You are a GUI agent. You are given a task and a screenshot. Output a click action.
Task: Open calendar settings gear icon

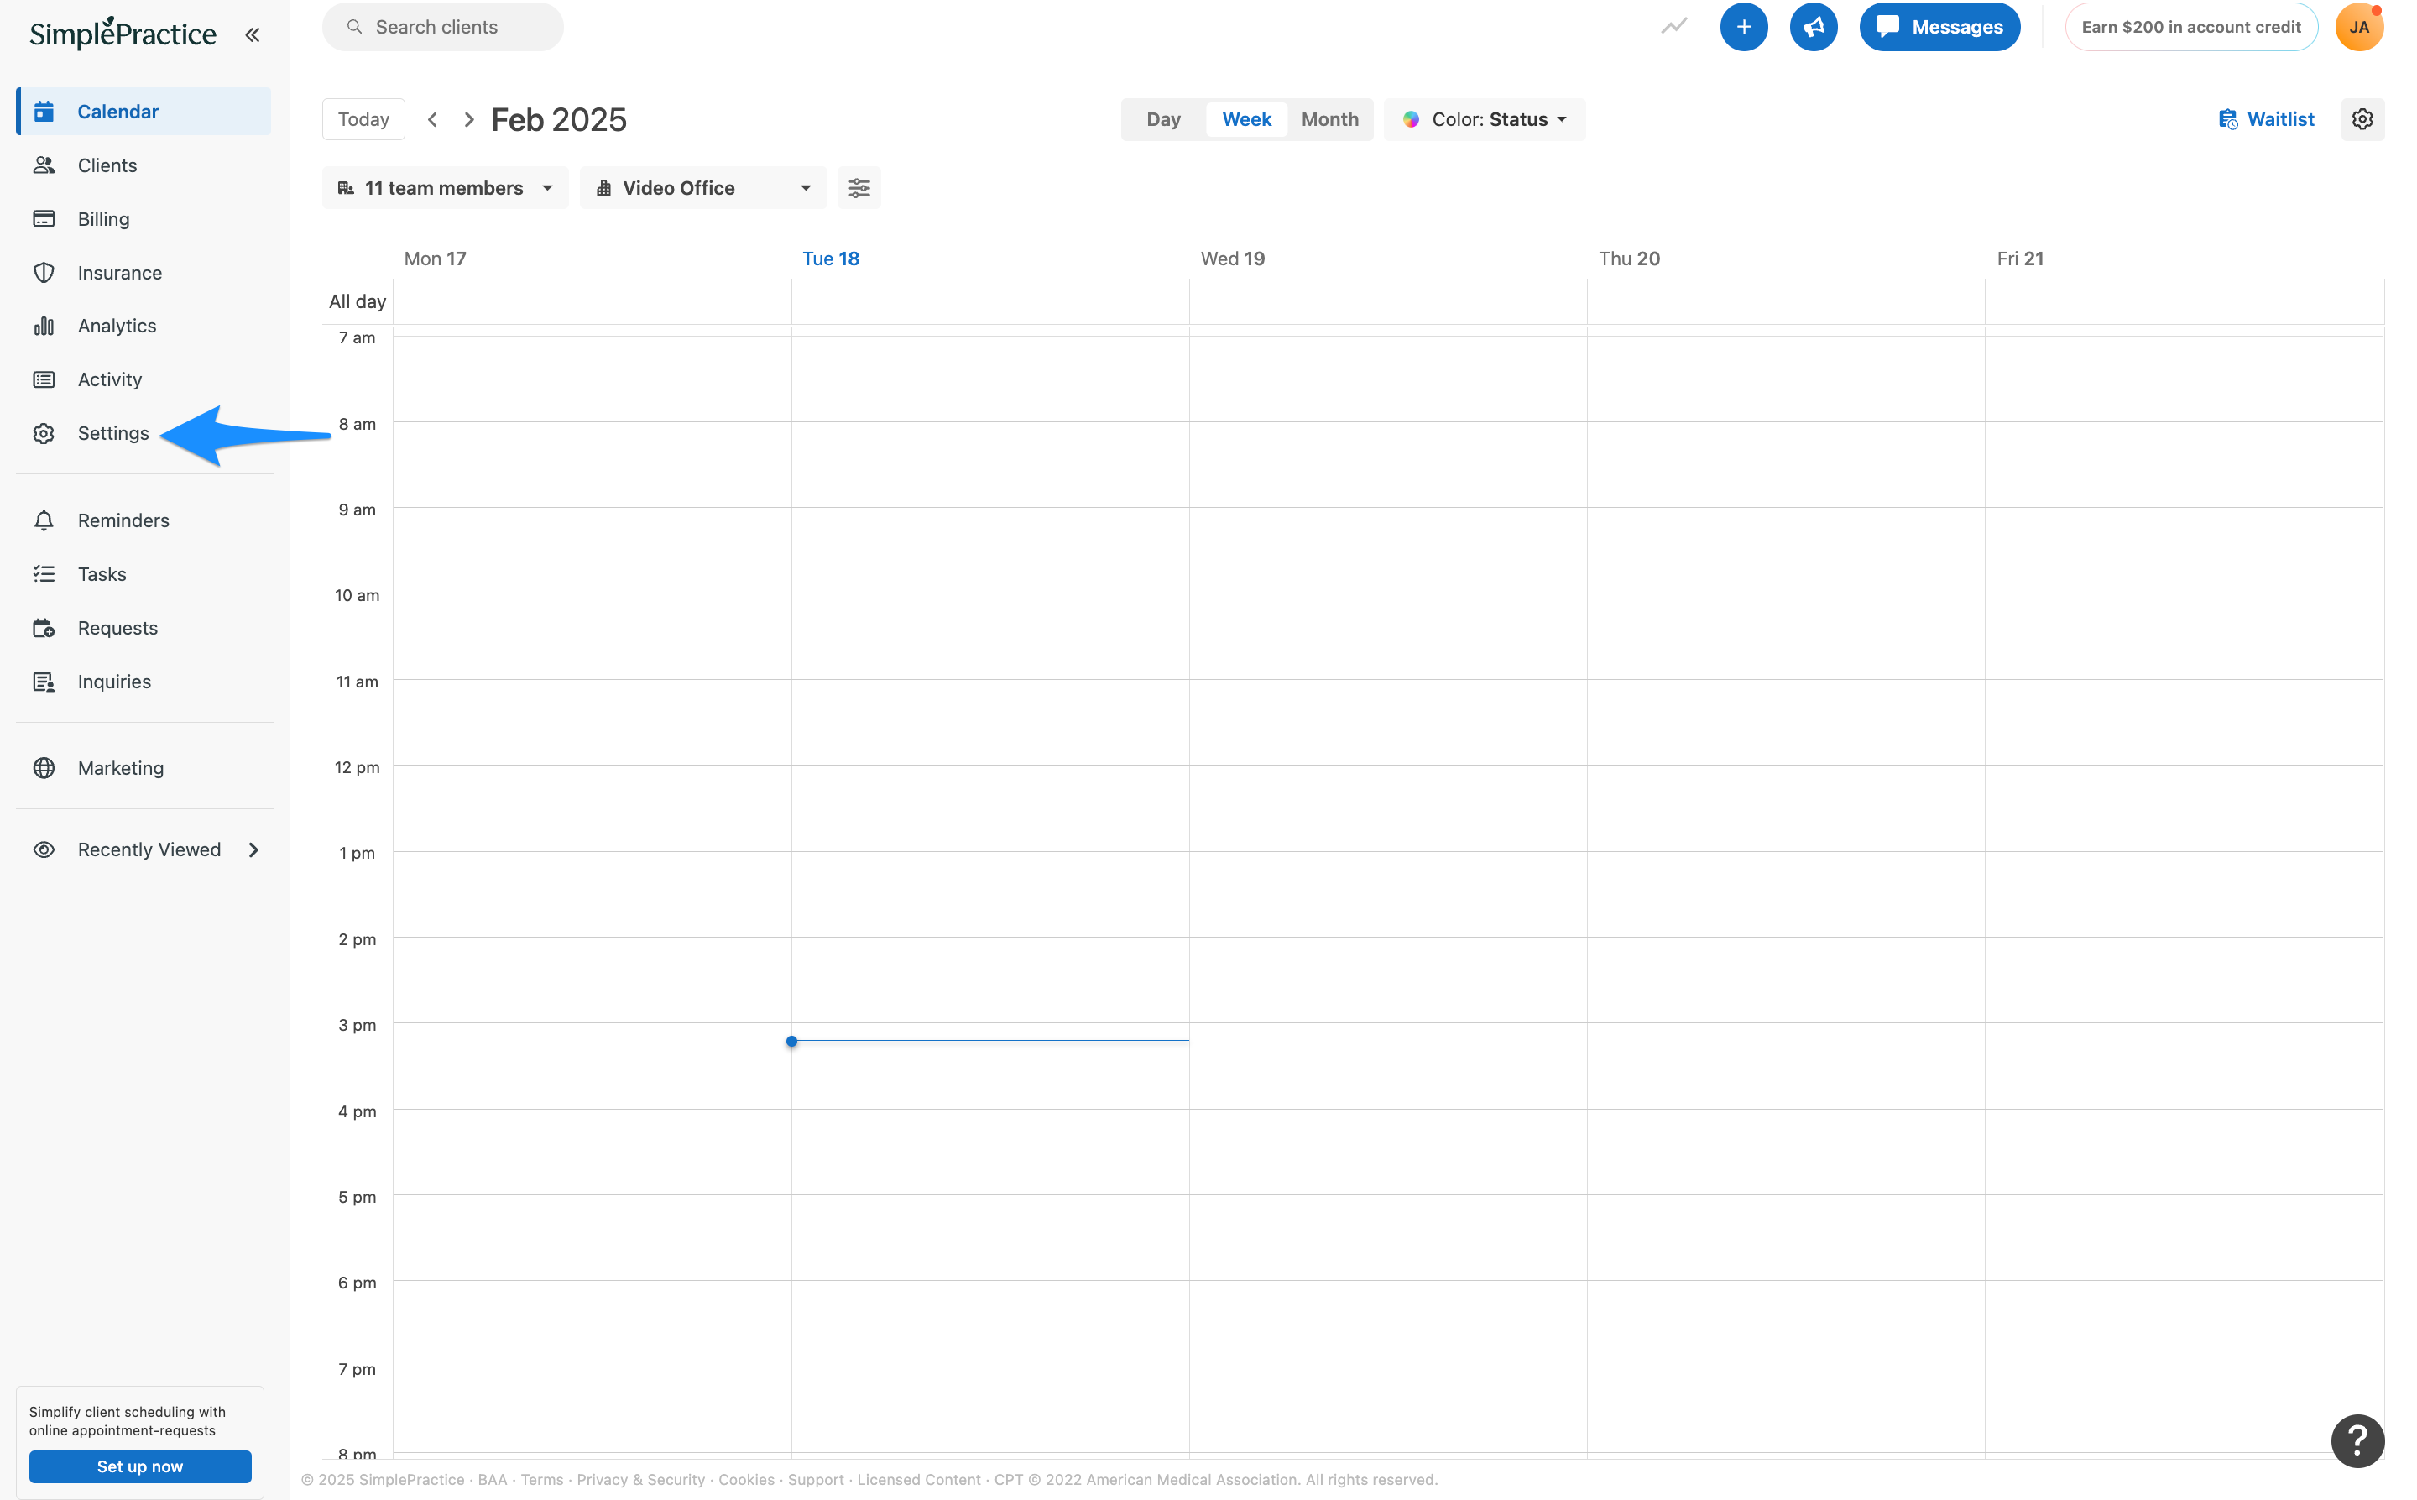point(2362,119)
